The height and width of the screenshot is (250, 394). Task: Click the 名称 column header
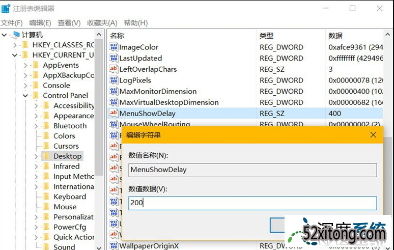tap(117, 35)
